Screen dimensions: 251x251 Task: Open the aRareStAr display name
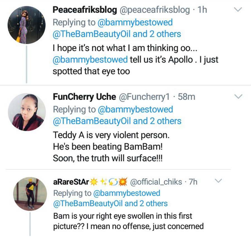(71, 182)
